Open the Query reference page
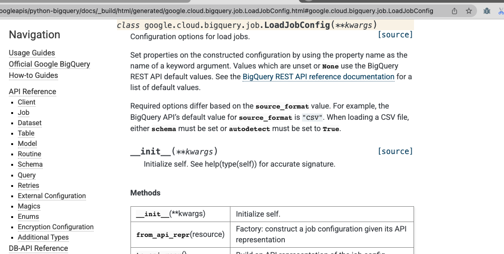The image size is (504, 254). (x=27, y=175)
